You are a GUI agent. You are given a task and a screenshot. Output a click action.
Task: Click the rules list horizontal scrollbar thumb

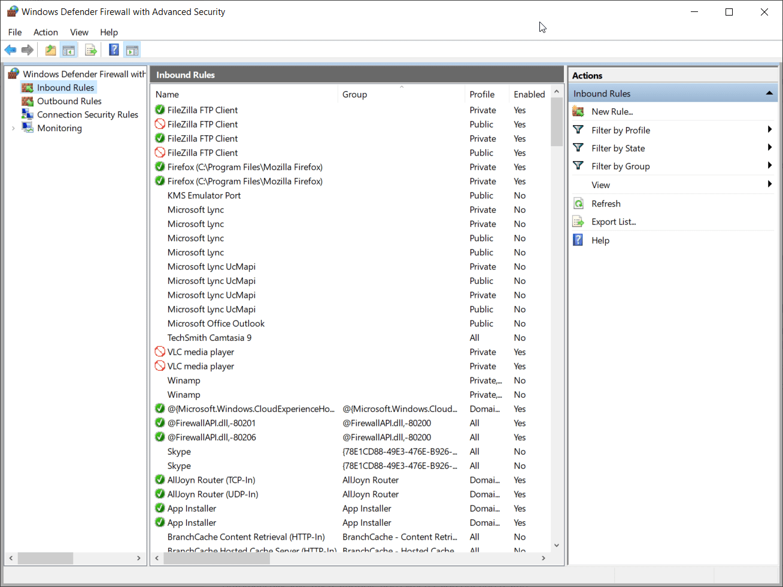pos(217,558)
